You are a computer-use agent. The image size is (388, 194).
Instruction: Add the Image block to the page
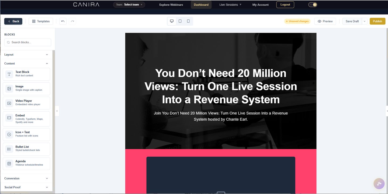pos(26,89)
